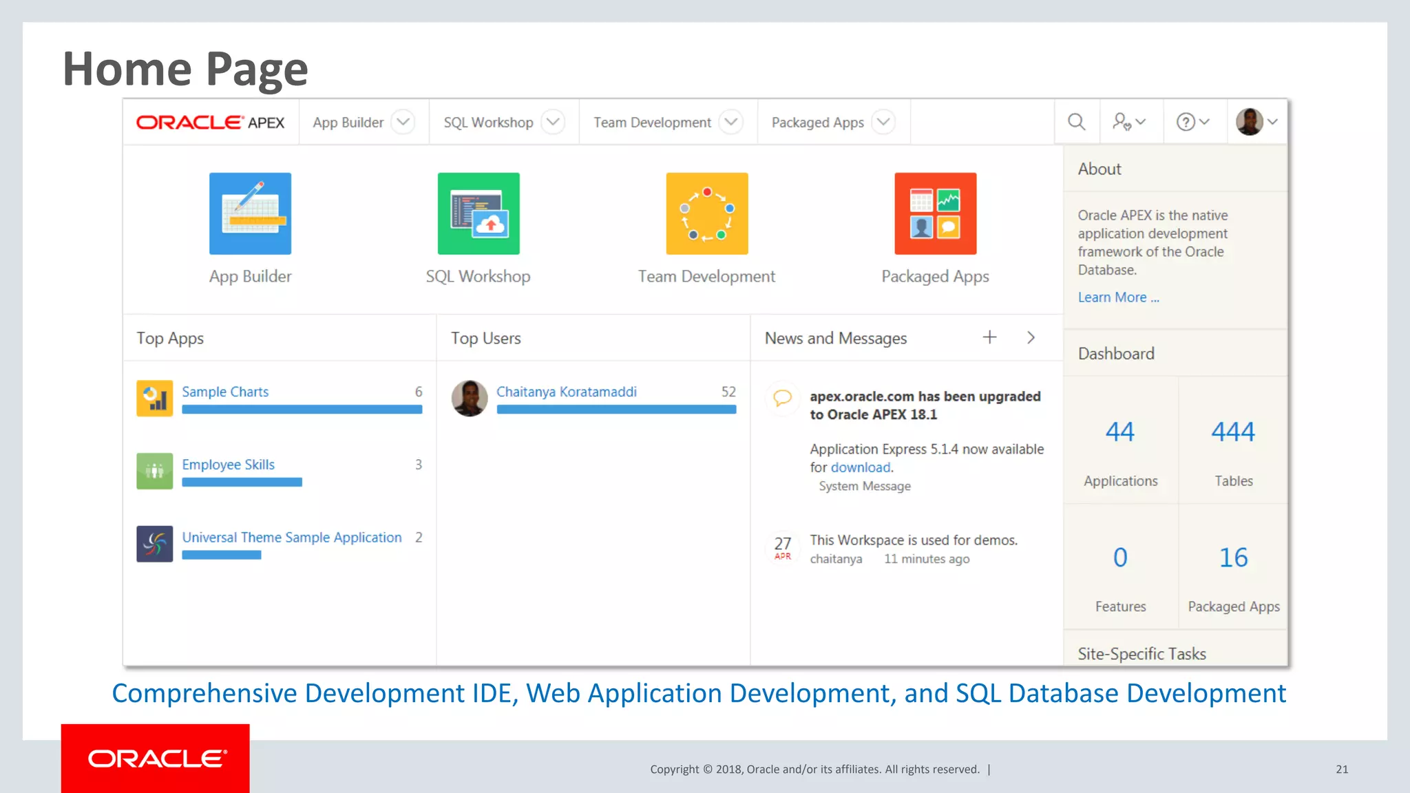Click the 27 APR date badge
Screen dimensions: 1410x793
(783, 548)
